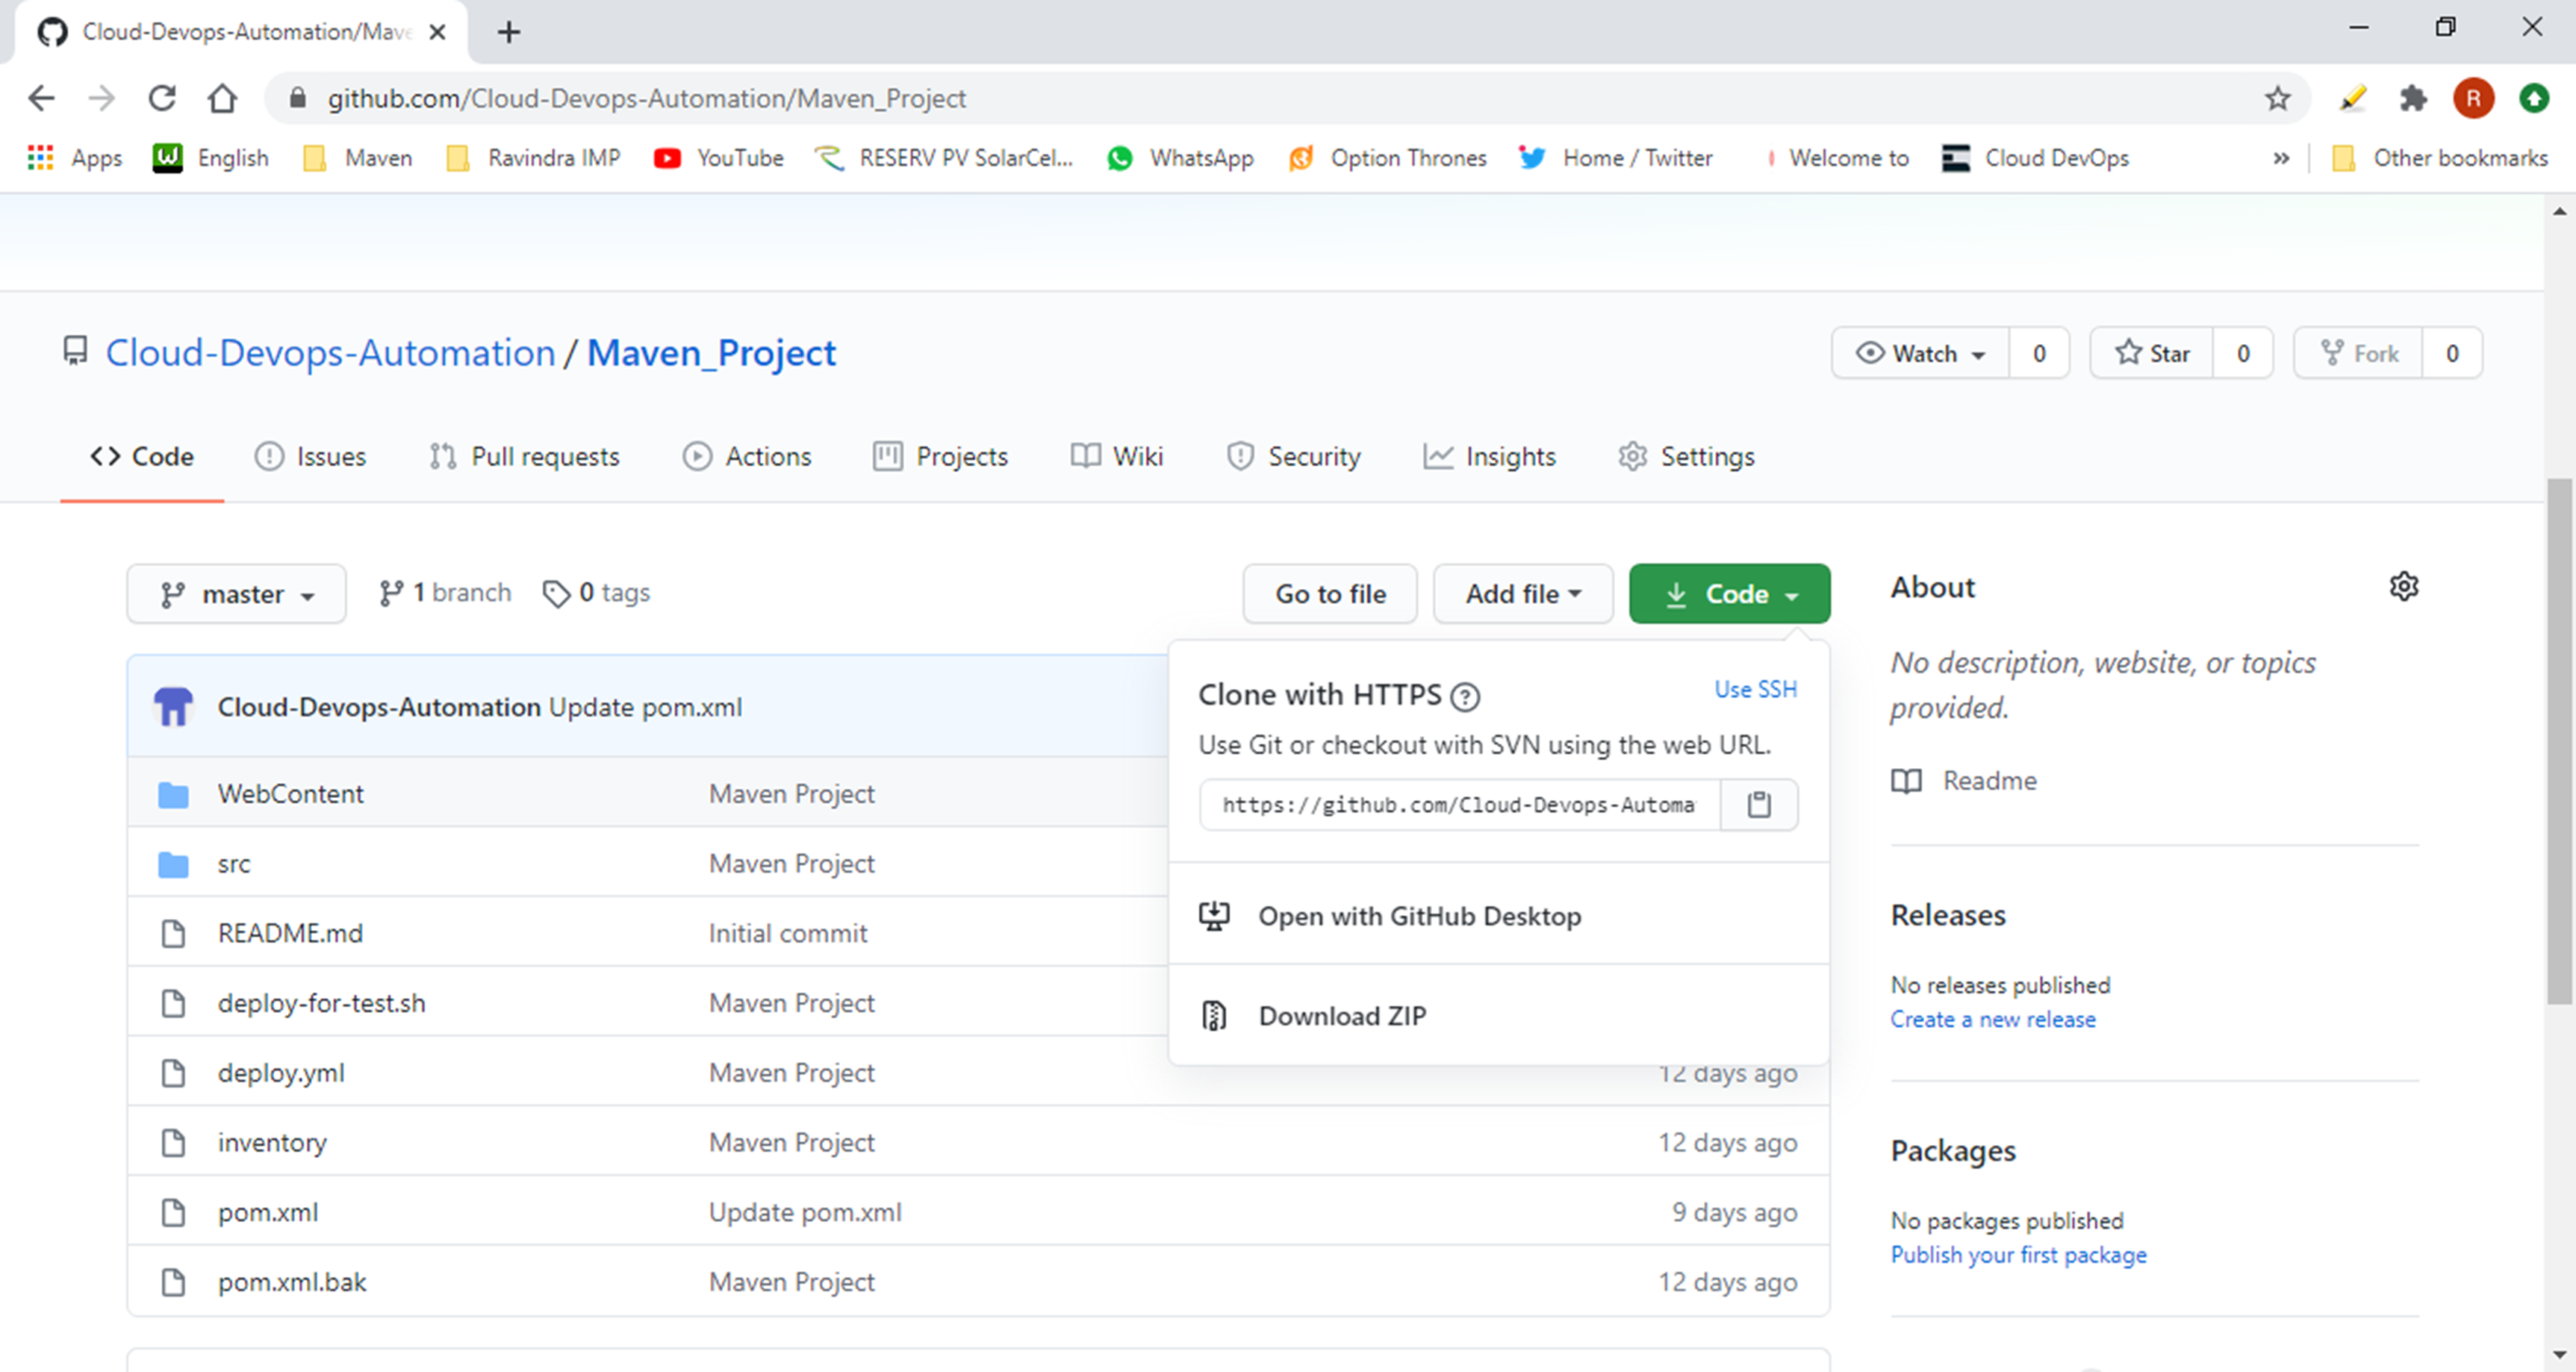
Task: Expand the Add file dropdown
Action: (1521, 593)
